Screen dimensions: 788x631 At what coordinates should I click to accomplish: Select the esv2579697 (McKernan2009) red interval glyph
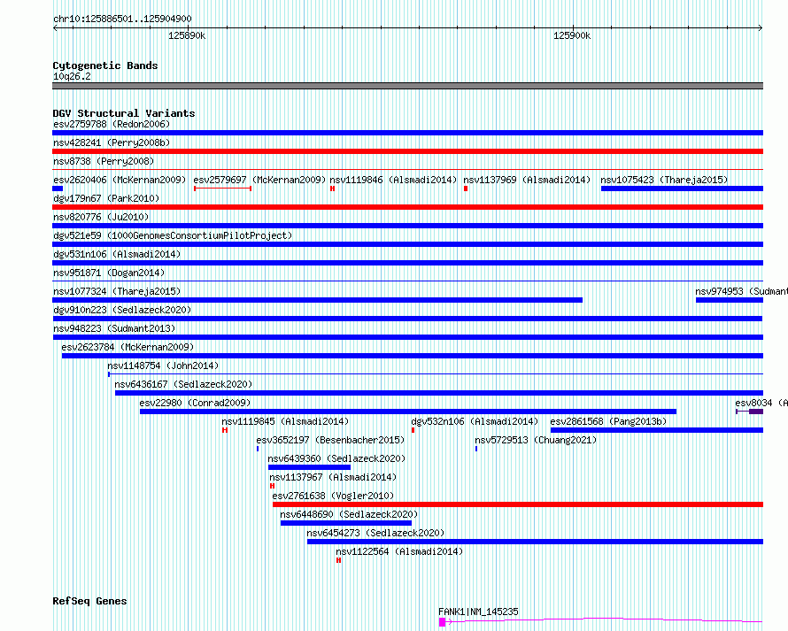pyautogui.click(x=222, y=189)
